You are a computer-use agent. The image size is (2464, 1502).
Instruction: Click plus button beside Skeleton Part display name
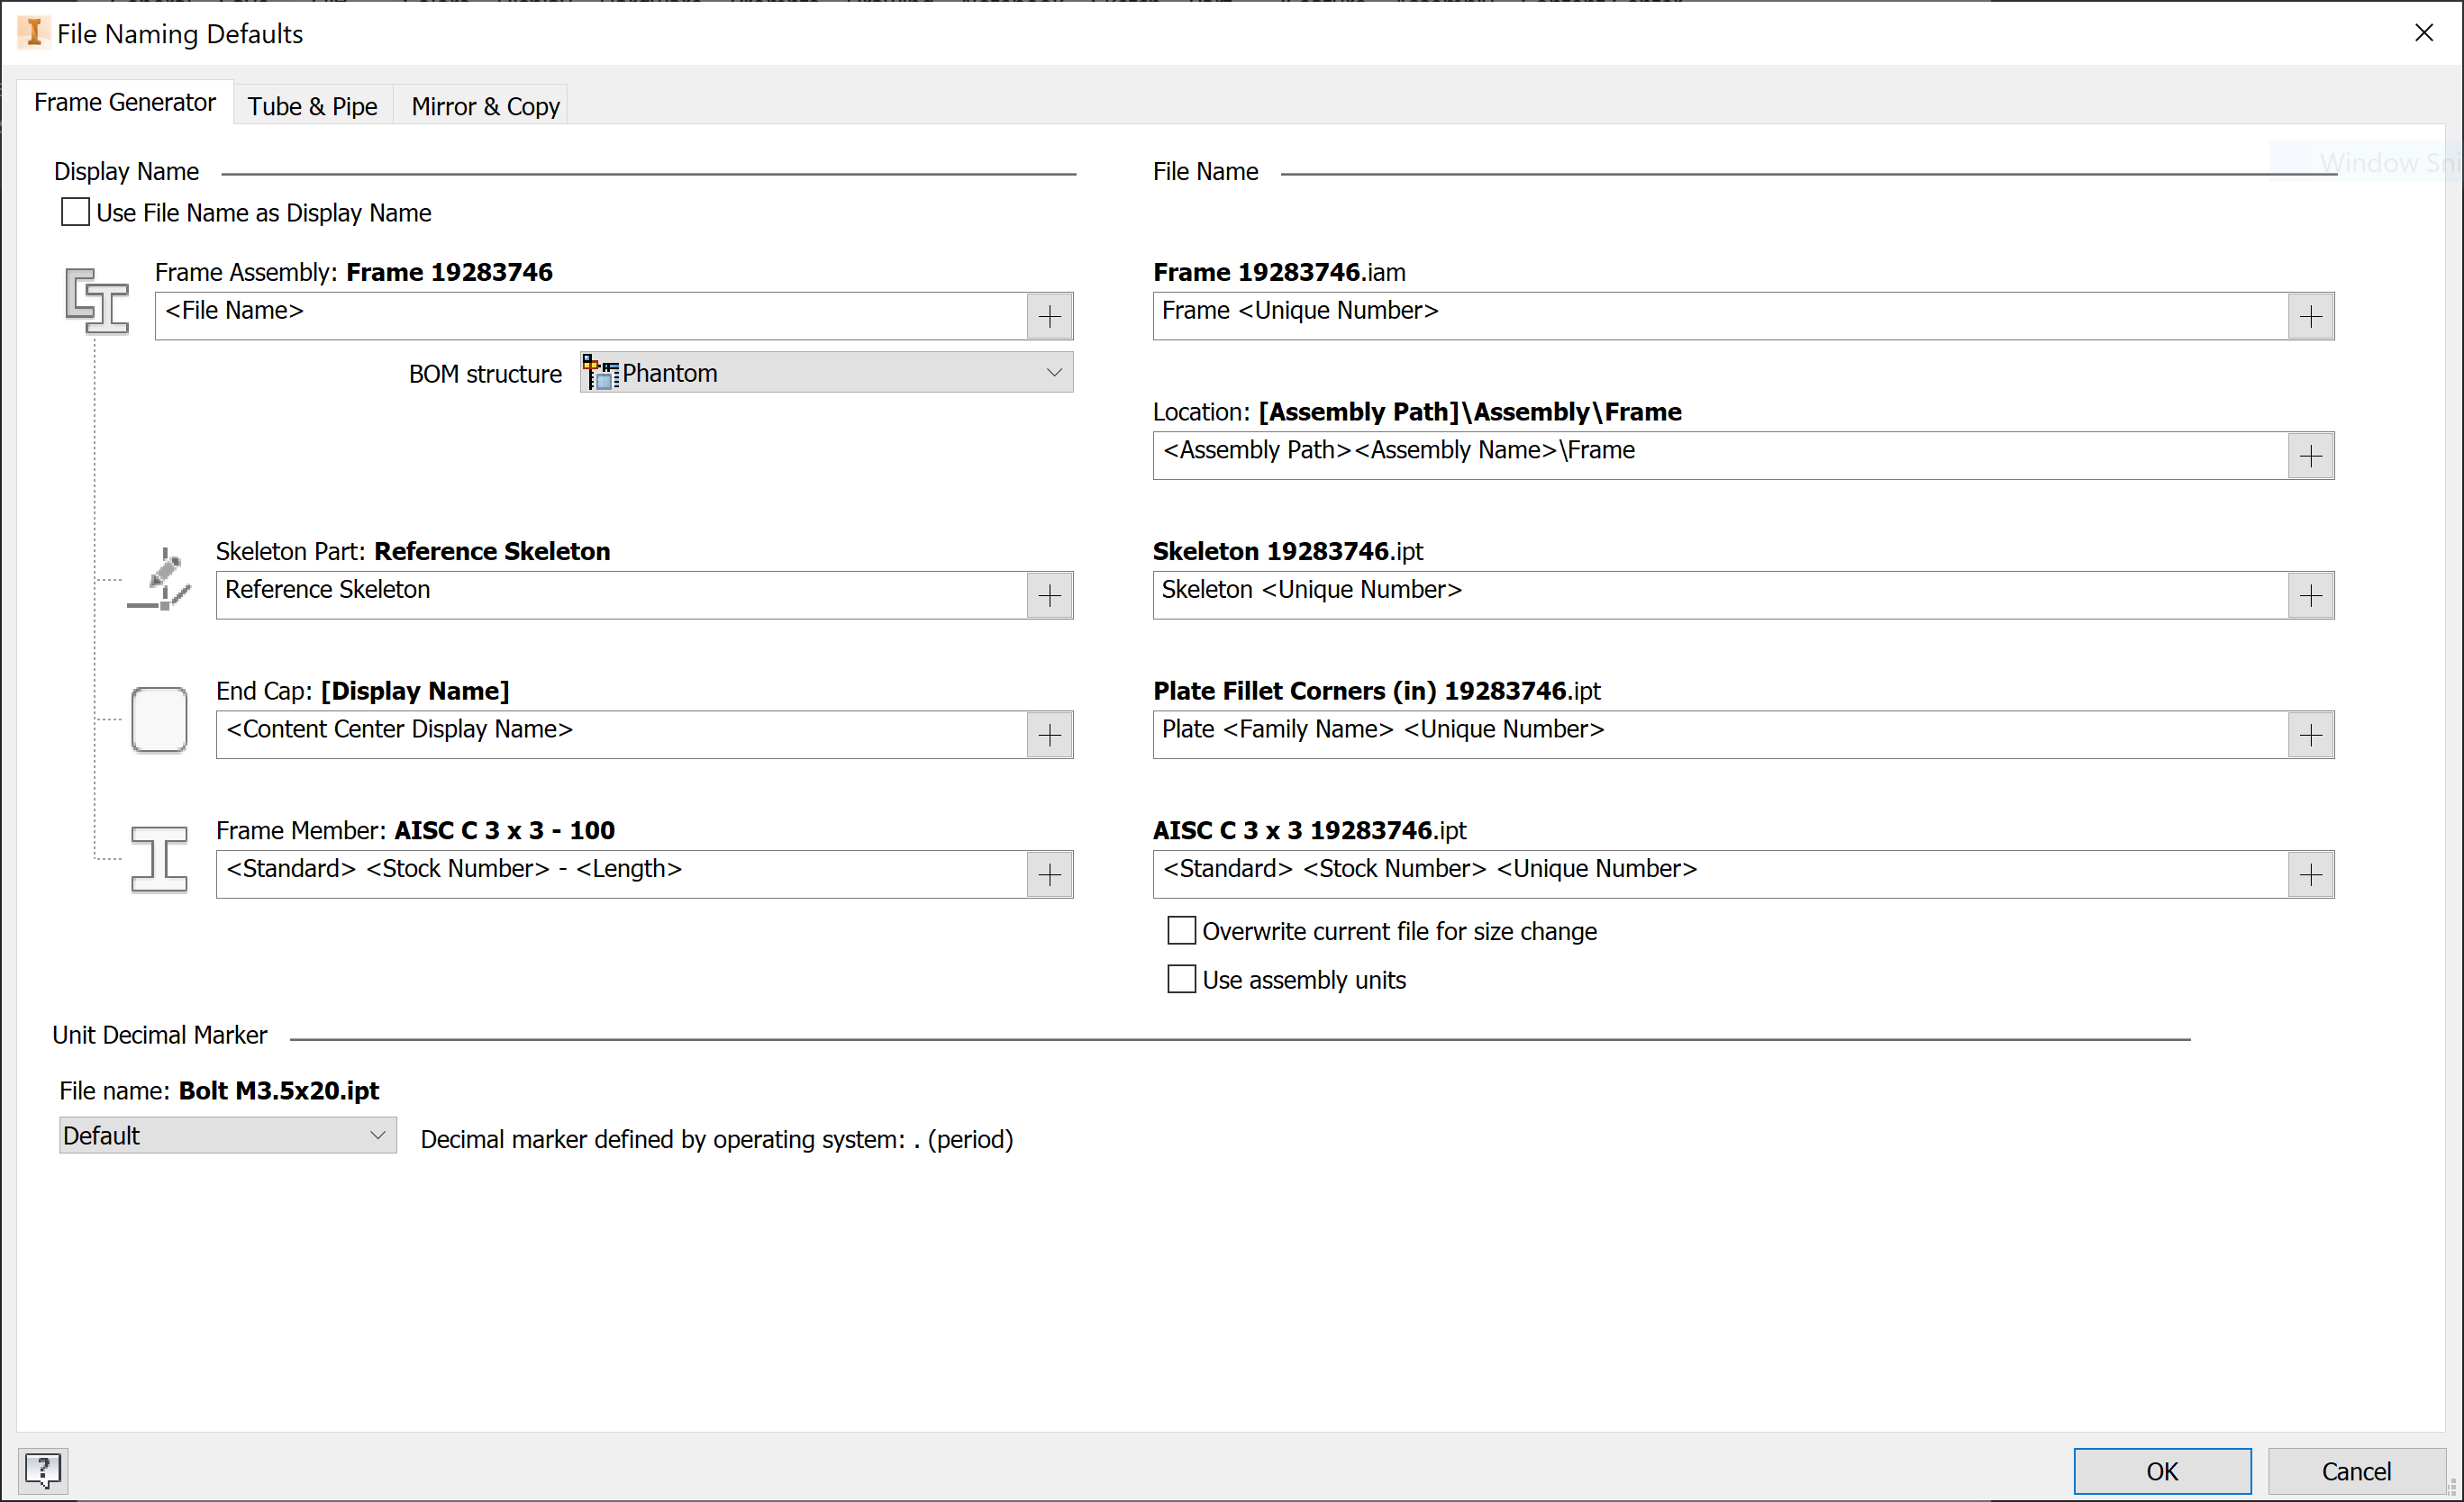pos(1049,595)
